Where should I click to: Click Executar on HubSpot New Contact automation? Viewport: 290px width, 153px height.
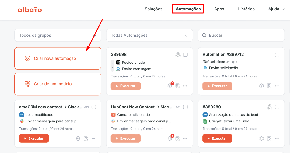click(126, 138)
